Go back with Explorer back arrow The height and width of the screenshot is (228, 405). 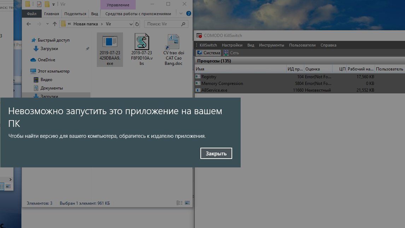[29, 24]
